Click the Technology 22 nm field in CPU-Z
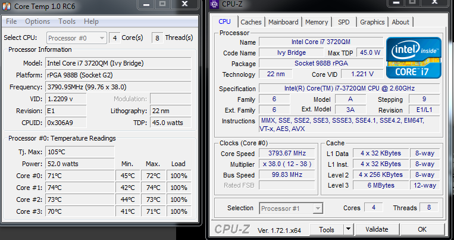Screen dimensions: 454x240 pyautogui.click(x=275, y=74)
